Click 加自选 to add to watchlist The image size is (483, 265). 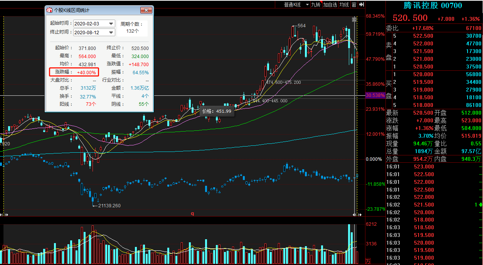point(330,5)
